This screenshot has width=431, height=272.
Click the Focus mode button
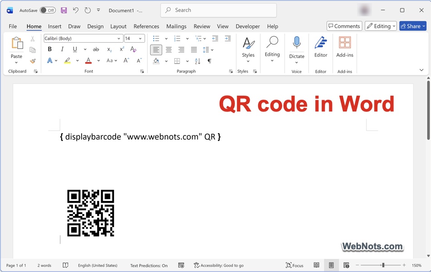[x=294, y=265]
